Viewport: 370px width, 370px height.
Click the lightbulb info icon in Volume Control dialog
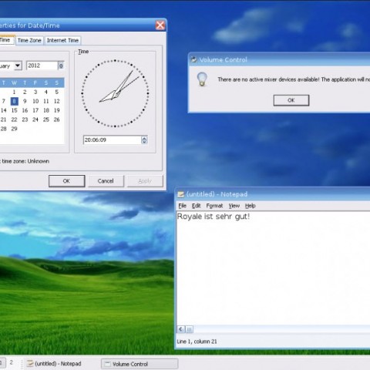[202, 79]
